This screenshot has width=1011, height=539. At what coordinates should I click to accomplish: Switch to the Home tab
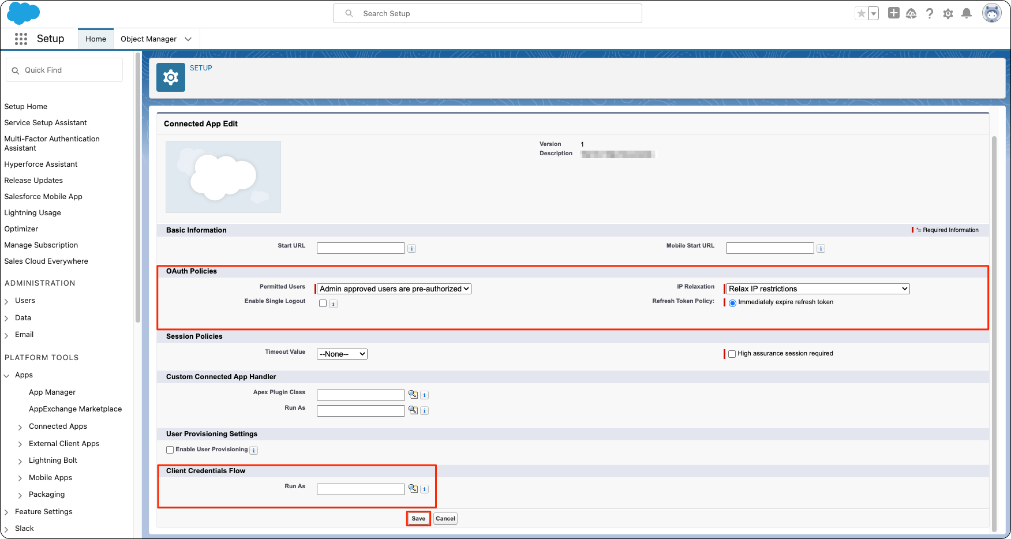click(96, 39)
